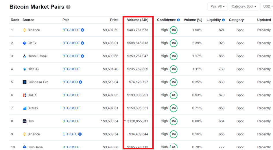Click confidence score 100 circle for BitMax
This screenshot has height=150, width=273.
click(174, 108)
